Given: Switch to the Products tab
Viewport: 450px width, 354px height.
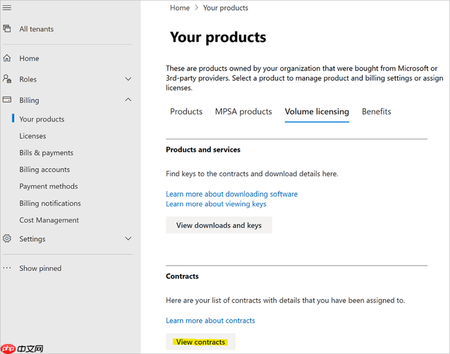Looking at the screenshot, I should pos(186,111).
